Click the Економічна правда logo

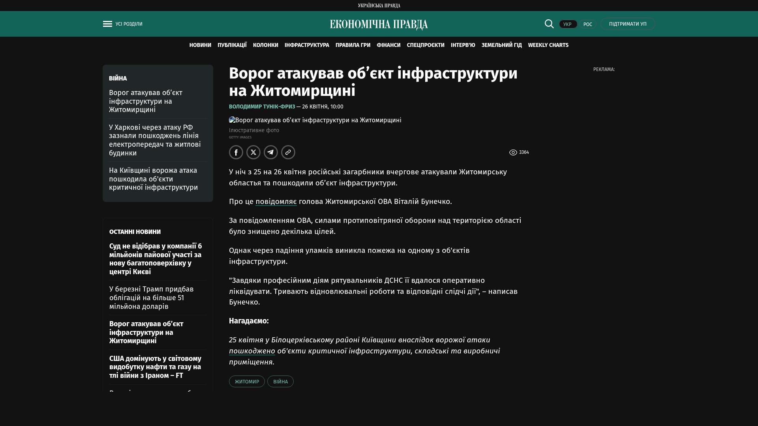tap(379, 24)
